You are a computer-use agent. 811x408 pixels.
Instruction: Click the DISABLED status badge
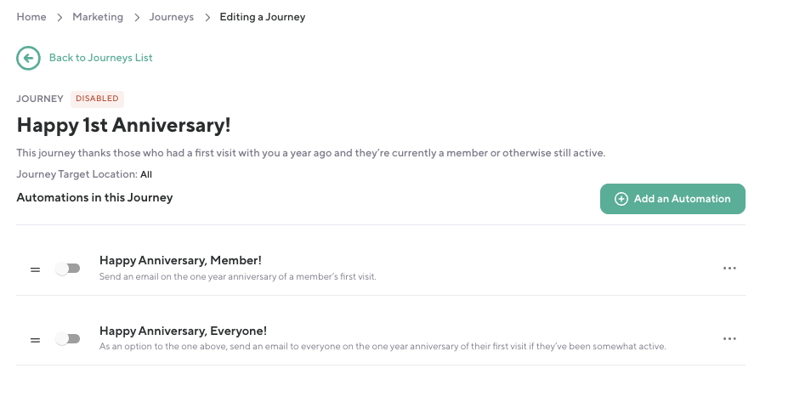pos(97,99)
